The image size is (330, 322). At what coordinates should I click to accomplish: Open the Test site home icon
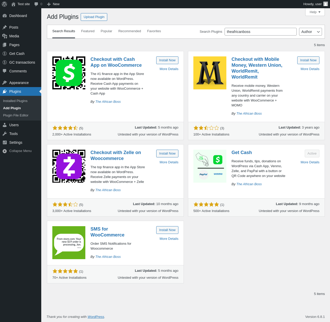click(13, 4)
